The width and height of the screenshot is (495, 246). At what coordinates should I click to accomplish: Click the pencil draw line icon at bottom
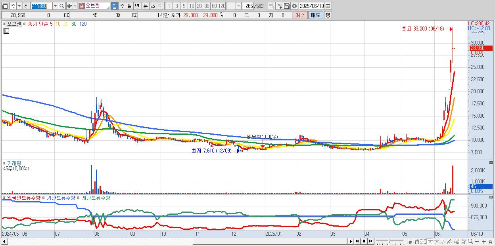(450, 241)
